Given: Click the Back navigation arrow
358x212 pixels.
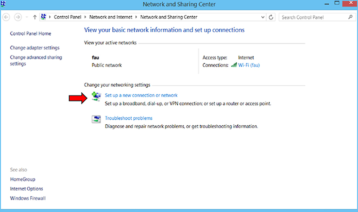Looking at the screenshot, I should pos(7,17).
